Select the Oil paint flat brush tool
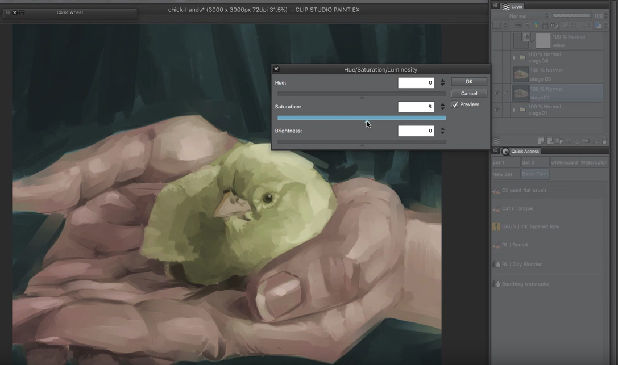 tap(524, 190)
